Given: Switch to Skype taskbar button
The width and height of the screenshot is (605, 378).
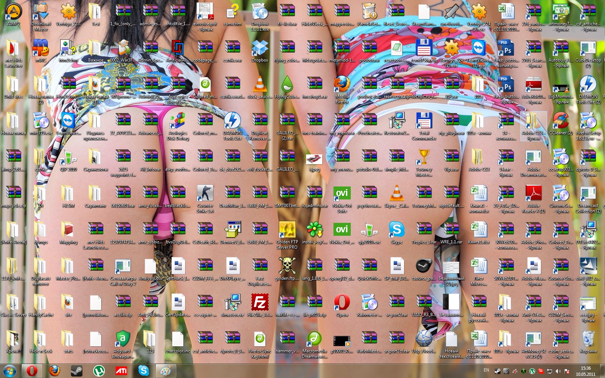Looking at the screenshot, I should [x=143, y=370].
